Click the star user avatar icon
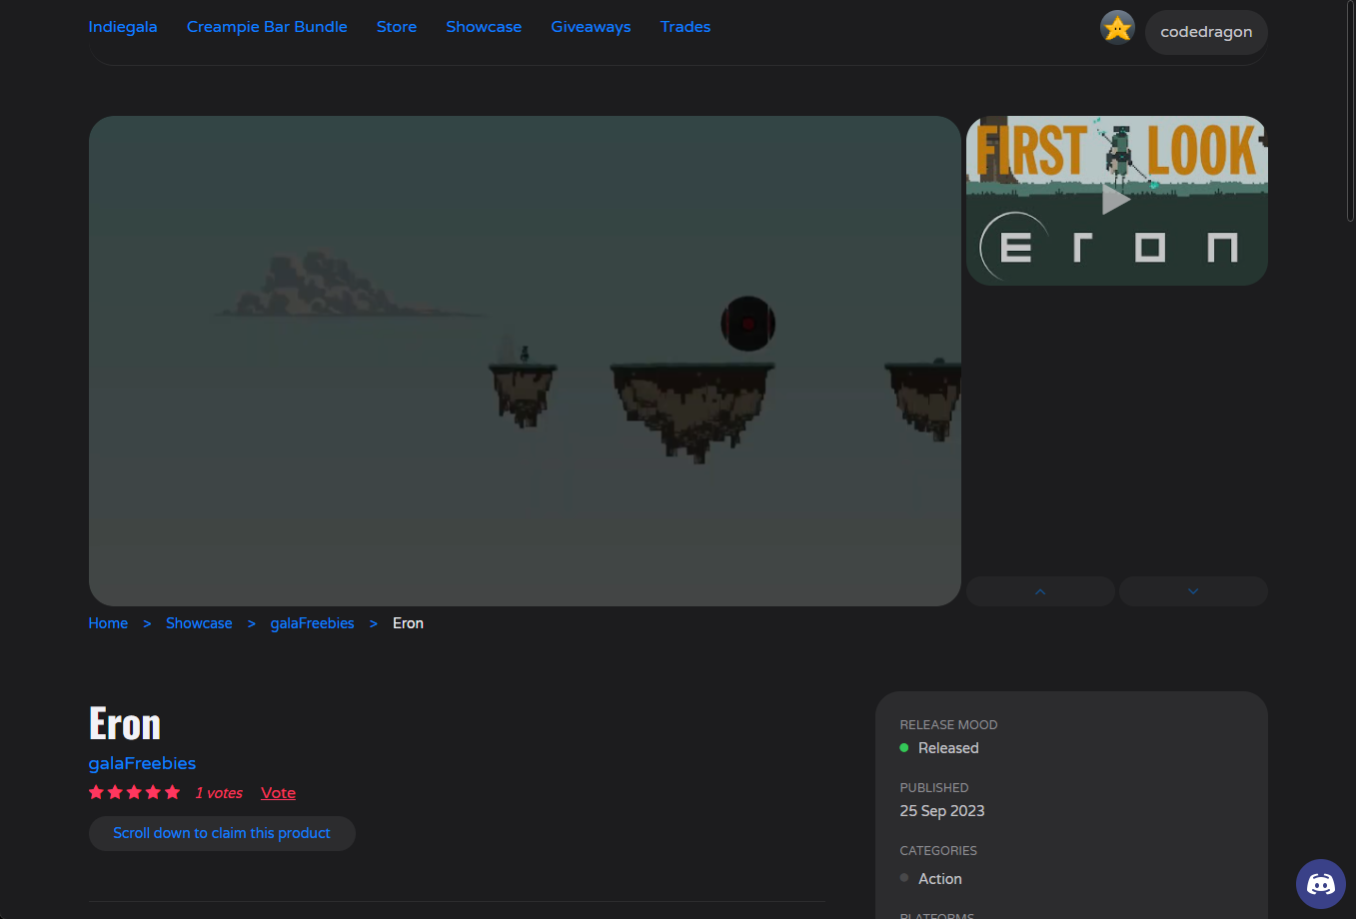This screenshot has height=919, width=1356. click(x=1117, y=28)
